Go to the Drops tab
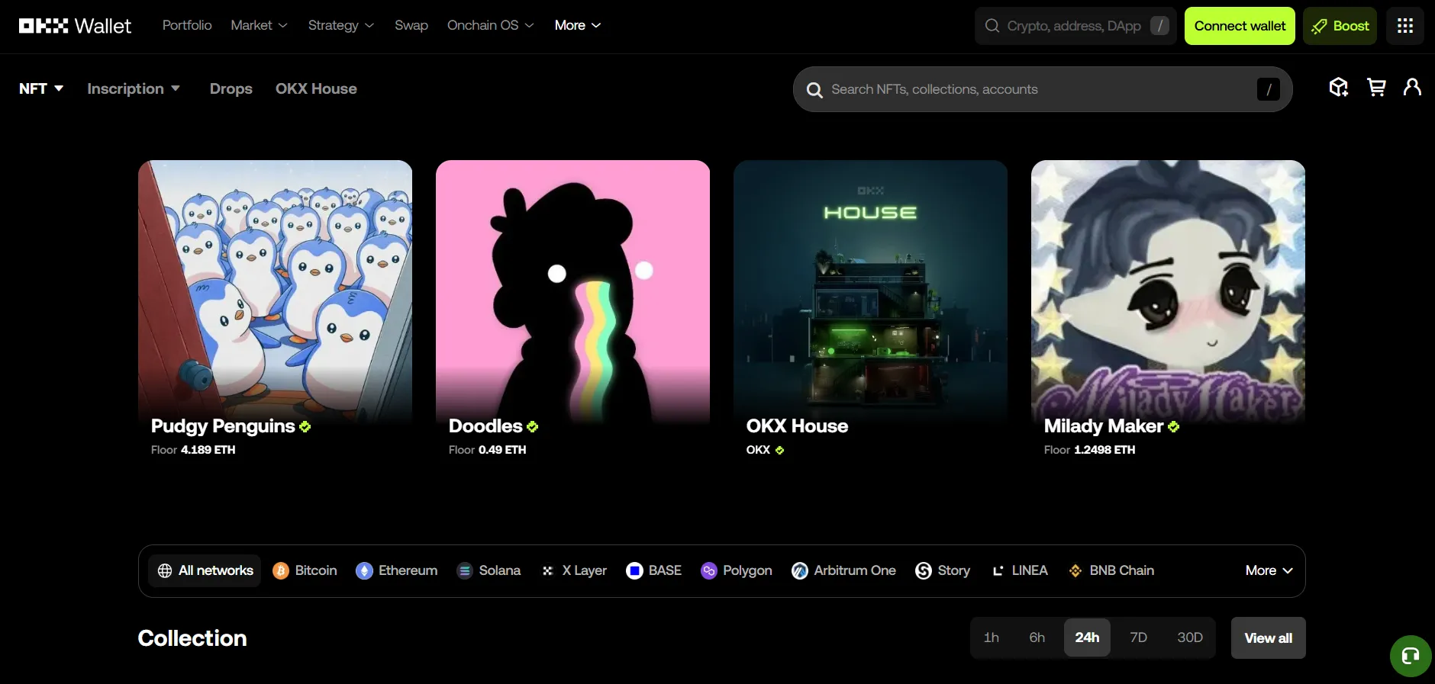This screenshot has width=1435, height=684. tap(231, 88)
